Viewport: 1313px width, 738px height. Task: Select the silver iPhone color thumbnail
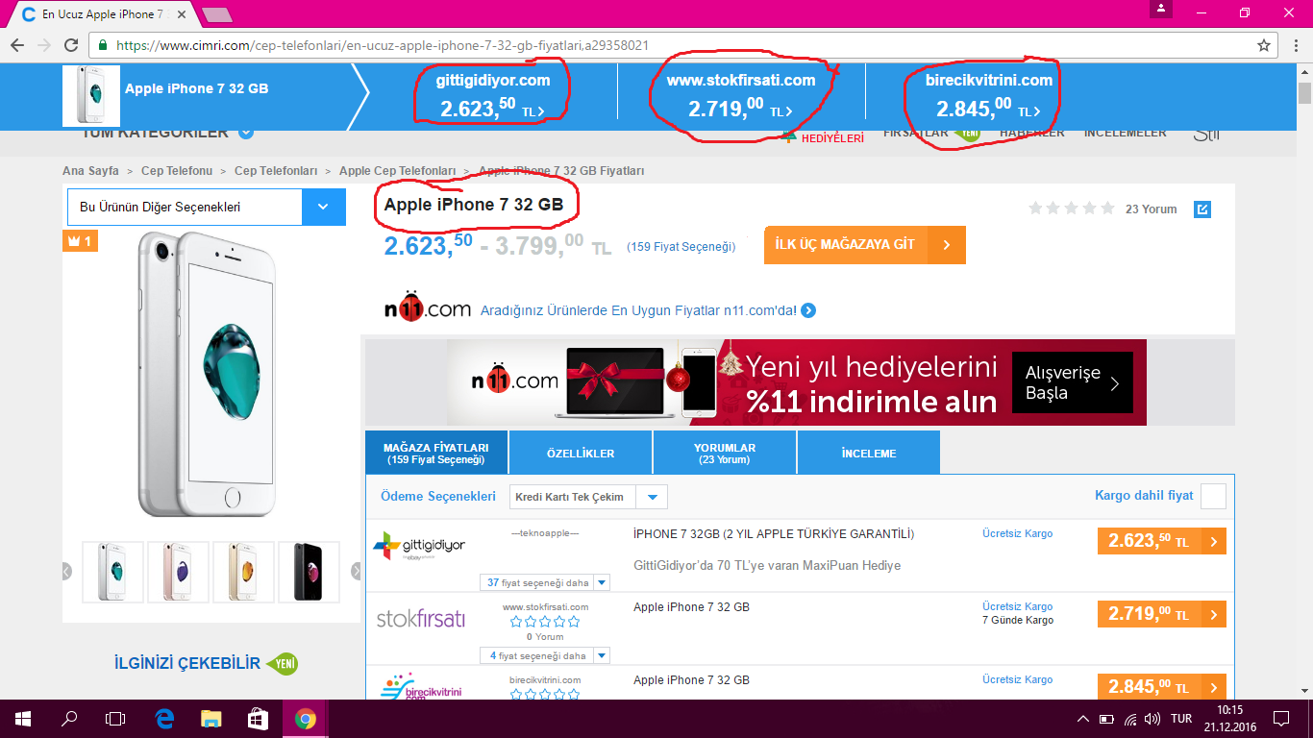pyautogui.click(x=113, y=572)
